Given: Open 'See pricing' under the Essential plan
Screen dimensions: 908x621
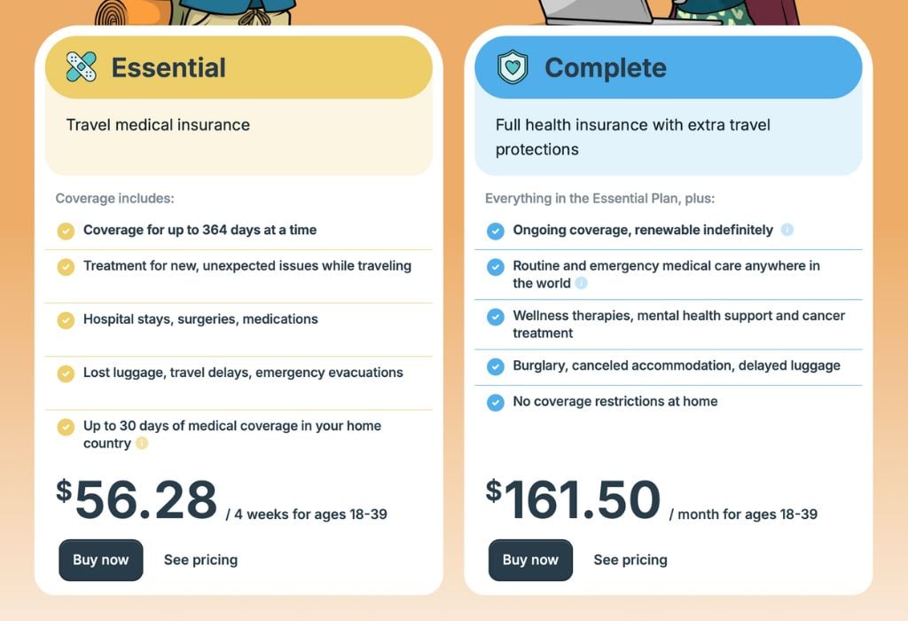Looking at the screenshot, I should 200,560.
